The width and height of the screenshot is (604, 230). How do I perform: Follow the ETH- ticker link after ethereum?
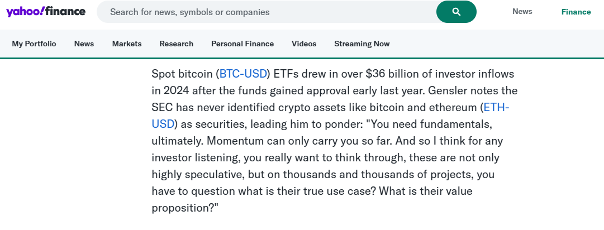click(x=497, y=107)
